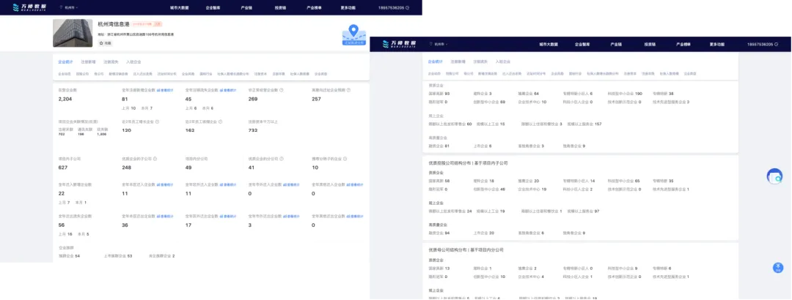Screen dimensions: 792x300
Task: Open 城市大数据 menu in 杭州湾信息港 window
Action: [x=181, y=8]
